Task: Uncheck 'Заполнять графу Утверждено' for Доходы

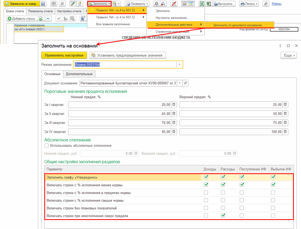Action: click(206, 177)
